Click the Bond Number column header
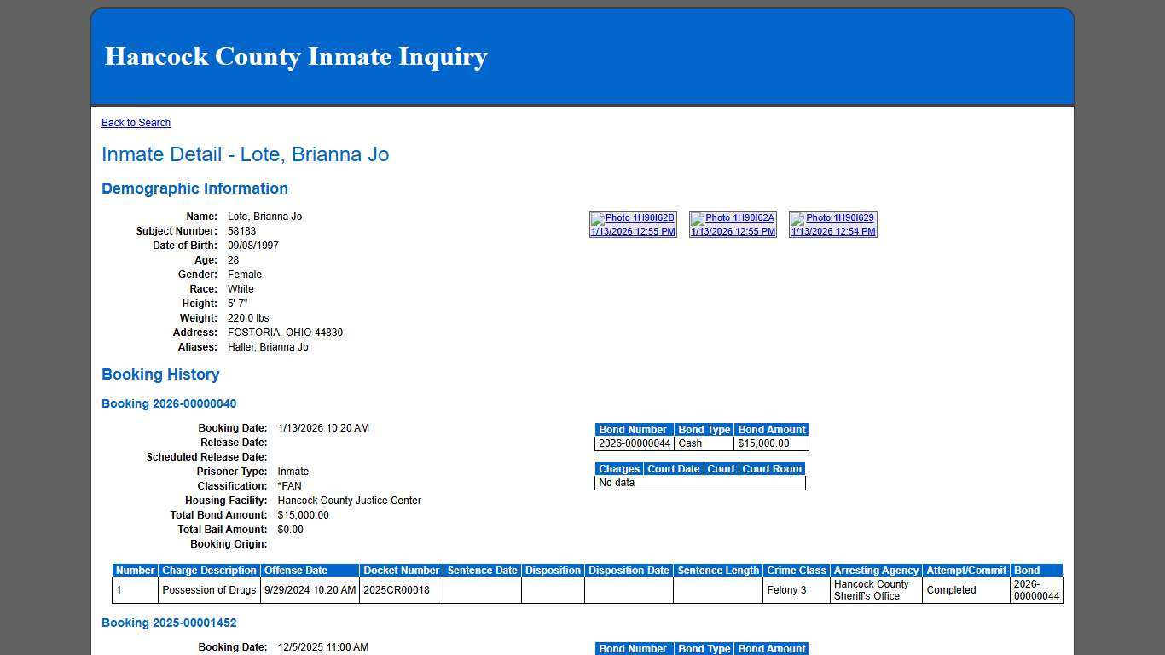This screenshot has height=655, width=1165. [633, 430]
